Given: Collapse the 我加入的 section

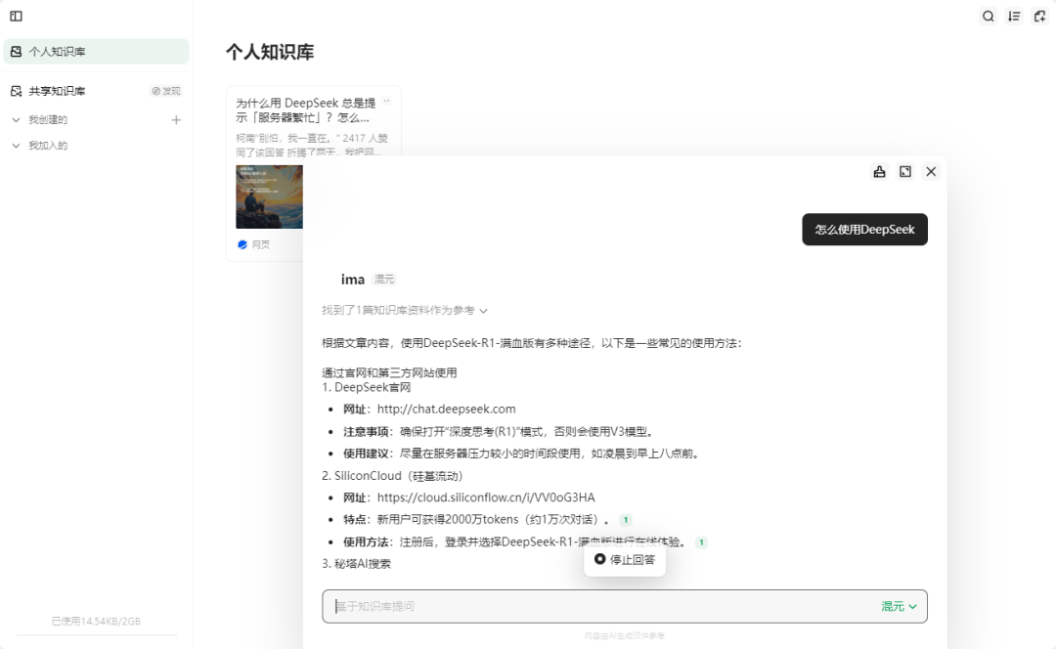Looking at the screenshot, I should click(x=17, y=146).
